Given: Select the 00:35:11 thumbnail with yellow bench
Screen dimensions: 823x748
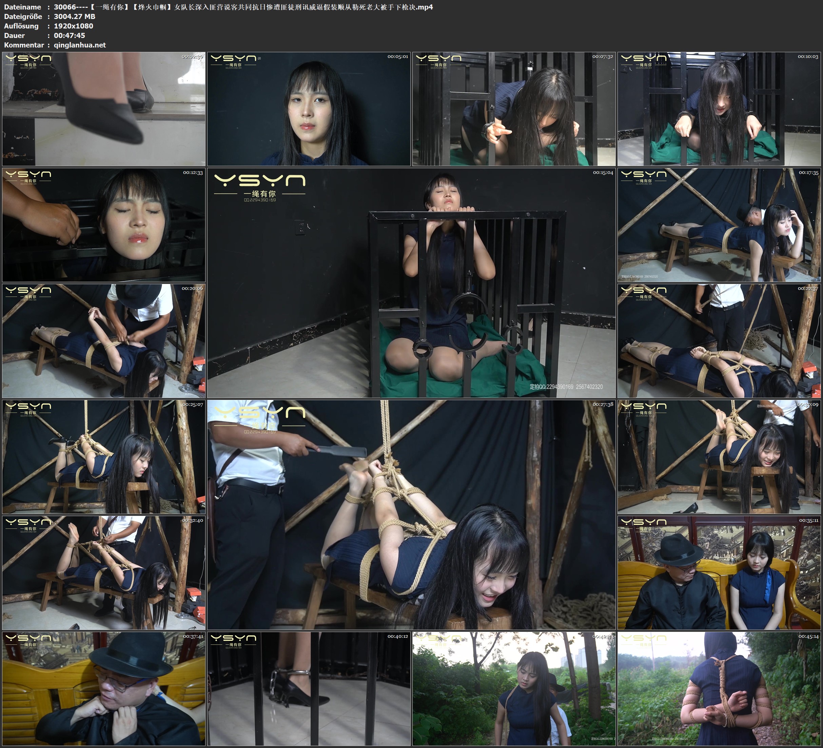Looking at the screenshot, I should point(719,572).
